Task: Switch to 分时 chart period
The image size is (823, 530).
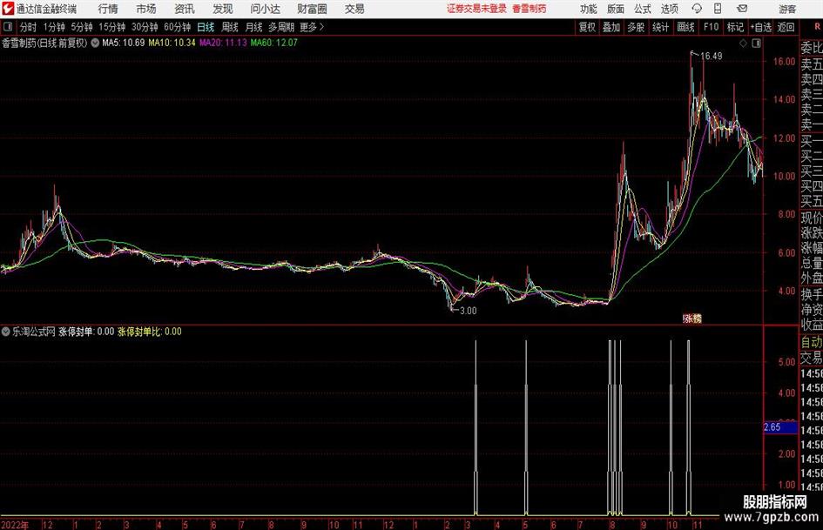Action: click(29, 27)
